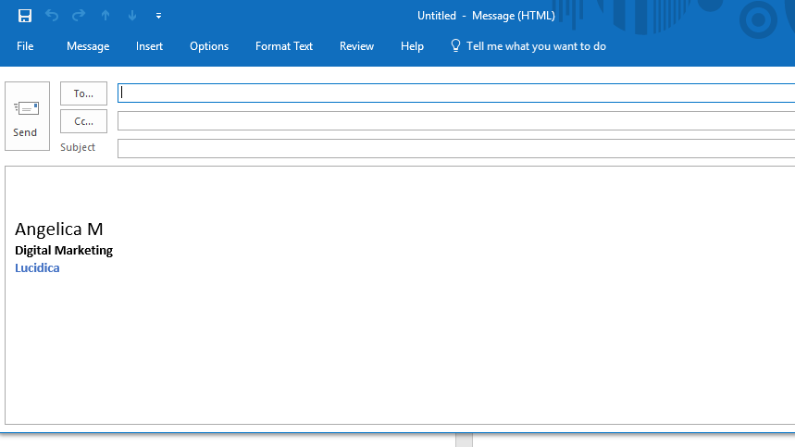Go to previous item using up arrow
Image resolution: width=795 pixels, height=447 pixels.
[106, 16]
